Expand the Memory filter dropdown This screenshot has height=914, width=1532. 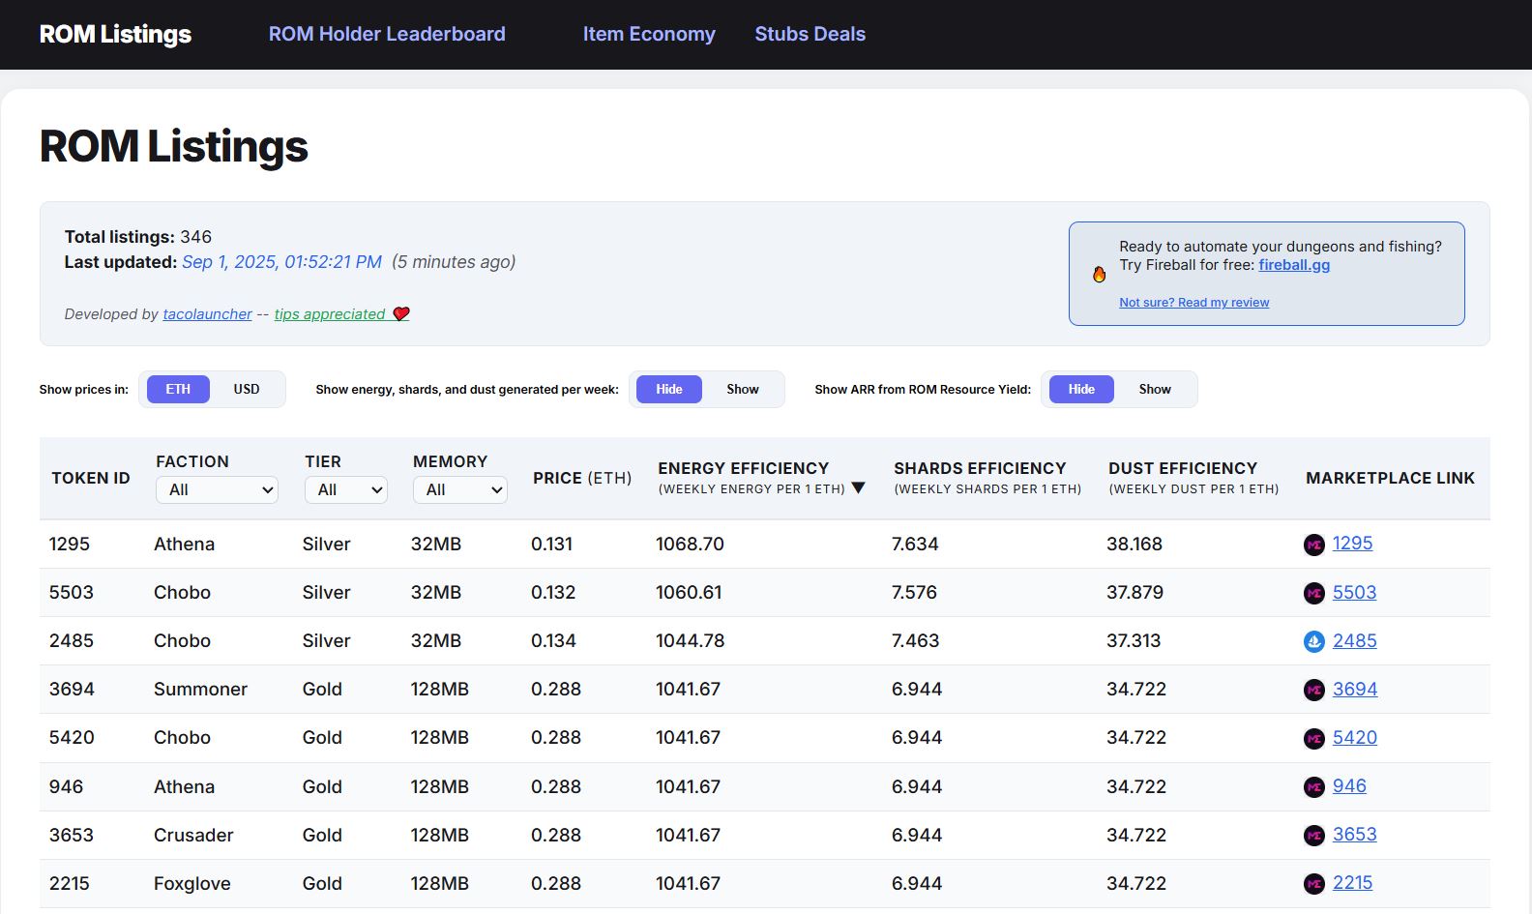(x=459, y=490)
